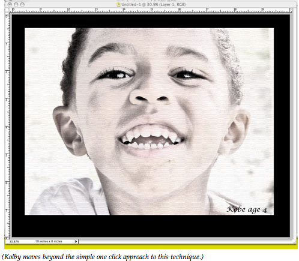The width and height of the screenshot is (299, 261).
Task: Click the black border above the photo
Action: (151, 21)
